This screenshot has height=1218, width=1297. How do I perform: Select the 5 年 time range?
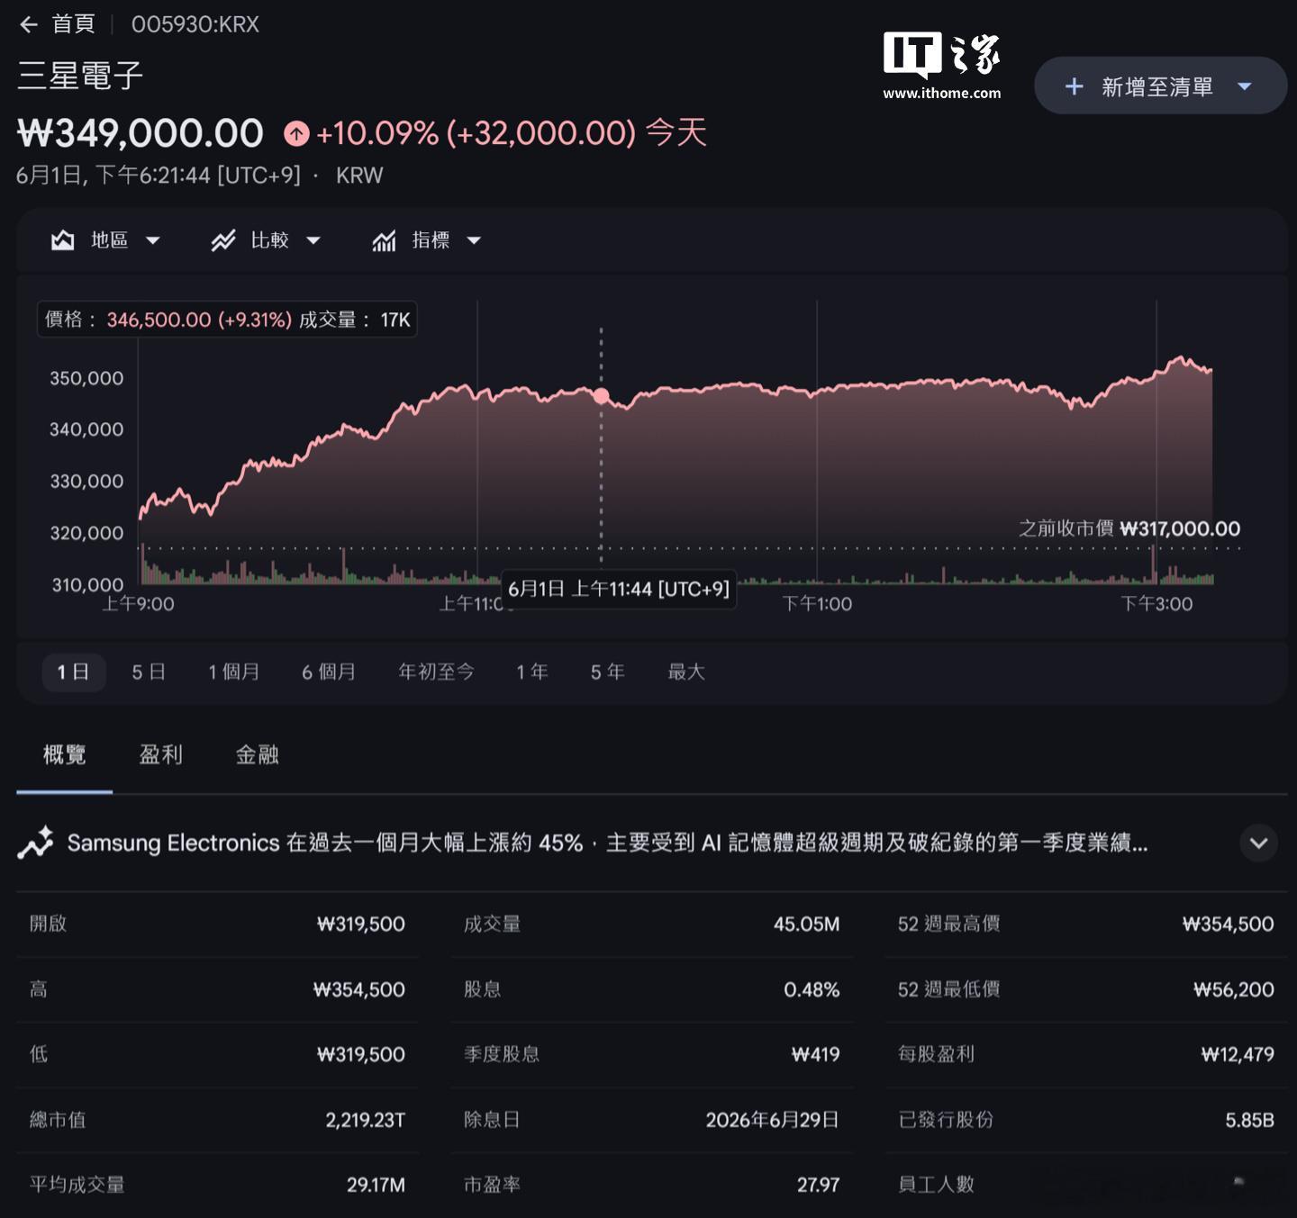pos(607,672)
